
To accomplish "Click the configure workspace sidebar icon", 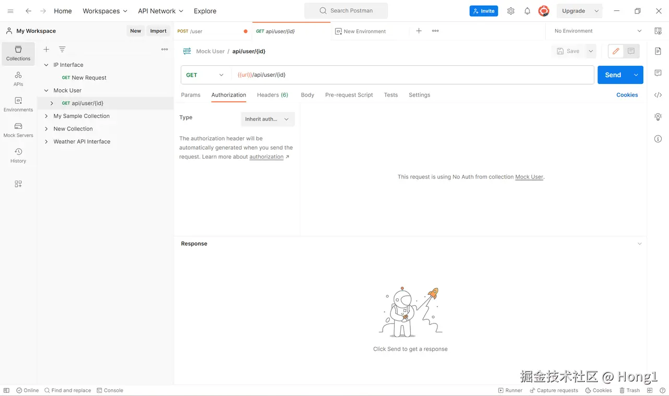I will point(18,184).
